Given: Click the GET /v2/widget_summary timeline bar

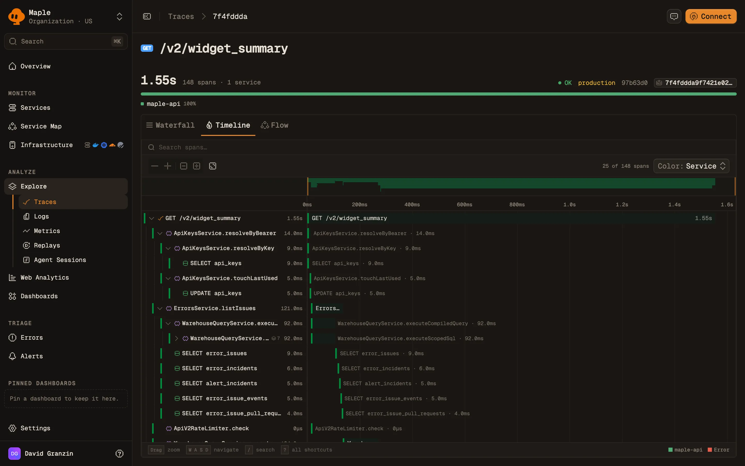Looking at the screenshot, I should (x=511, y=218).
